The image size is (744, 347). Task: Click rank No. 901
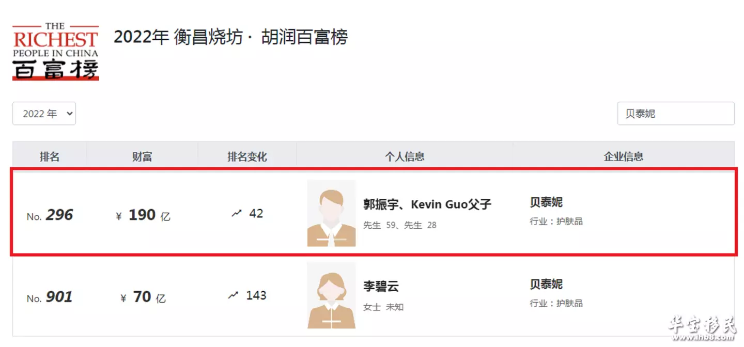[50, 297]
